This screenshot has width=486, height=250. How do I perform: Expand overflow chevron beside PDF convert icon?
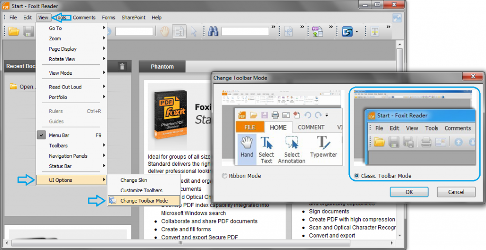coord(331,27)
